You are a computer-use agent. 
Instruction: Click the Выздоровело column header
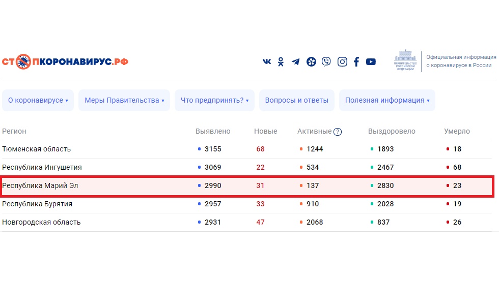tap(392, 131)
